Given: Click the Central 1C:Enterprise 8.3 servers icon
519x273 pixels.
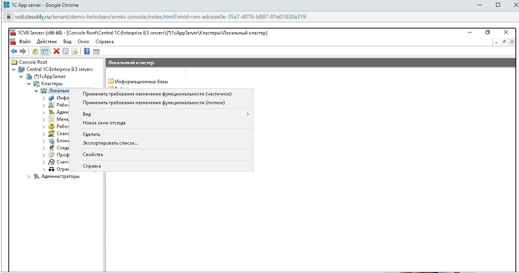Looking at the screenshot, I should click(x=22, y=69).
